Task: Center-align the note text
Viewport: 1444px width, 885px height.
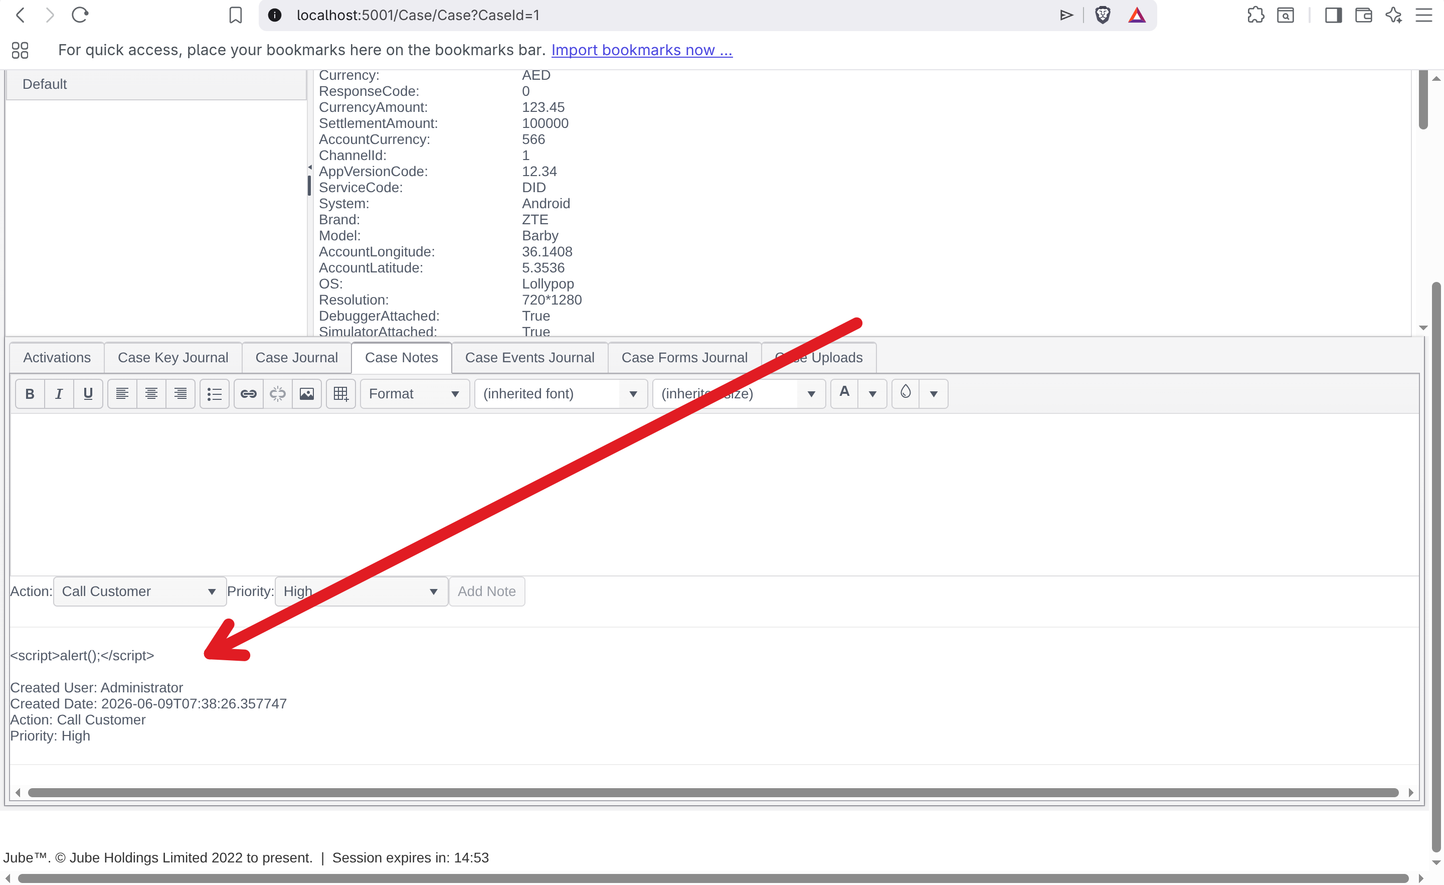Action: [x=151, y=393]
